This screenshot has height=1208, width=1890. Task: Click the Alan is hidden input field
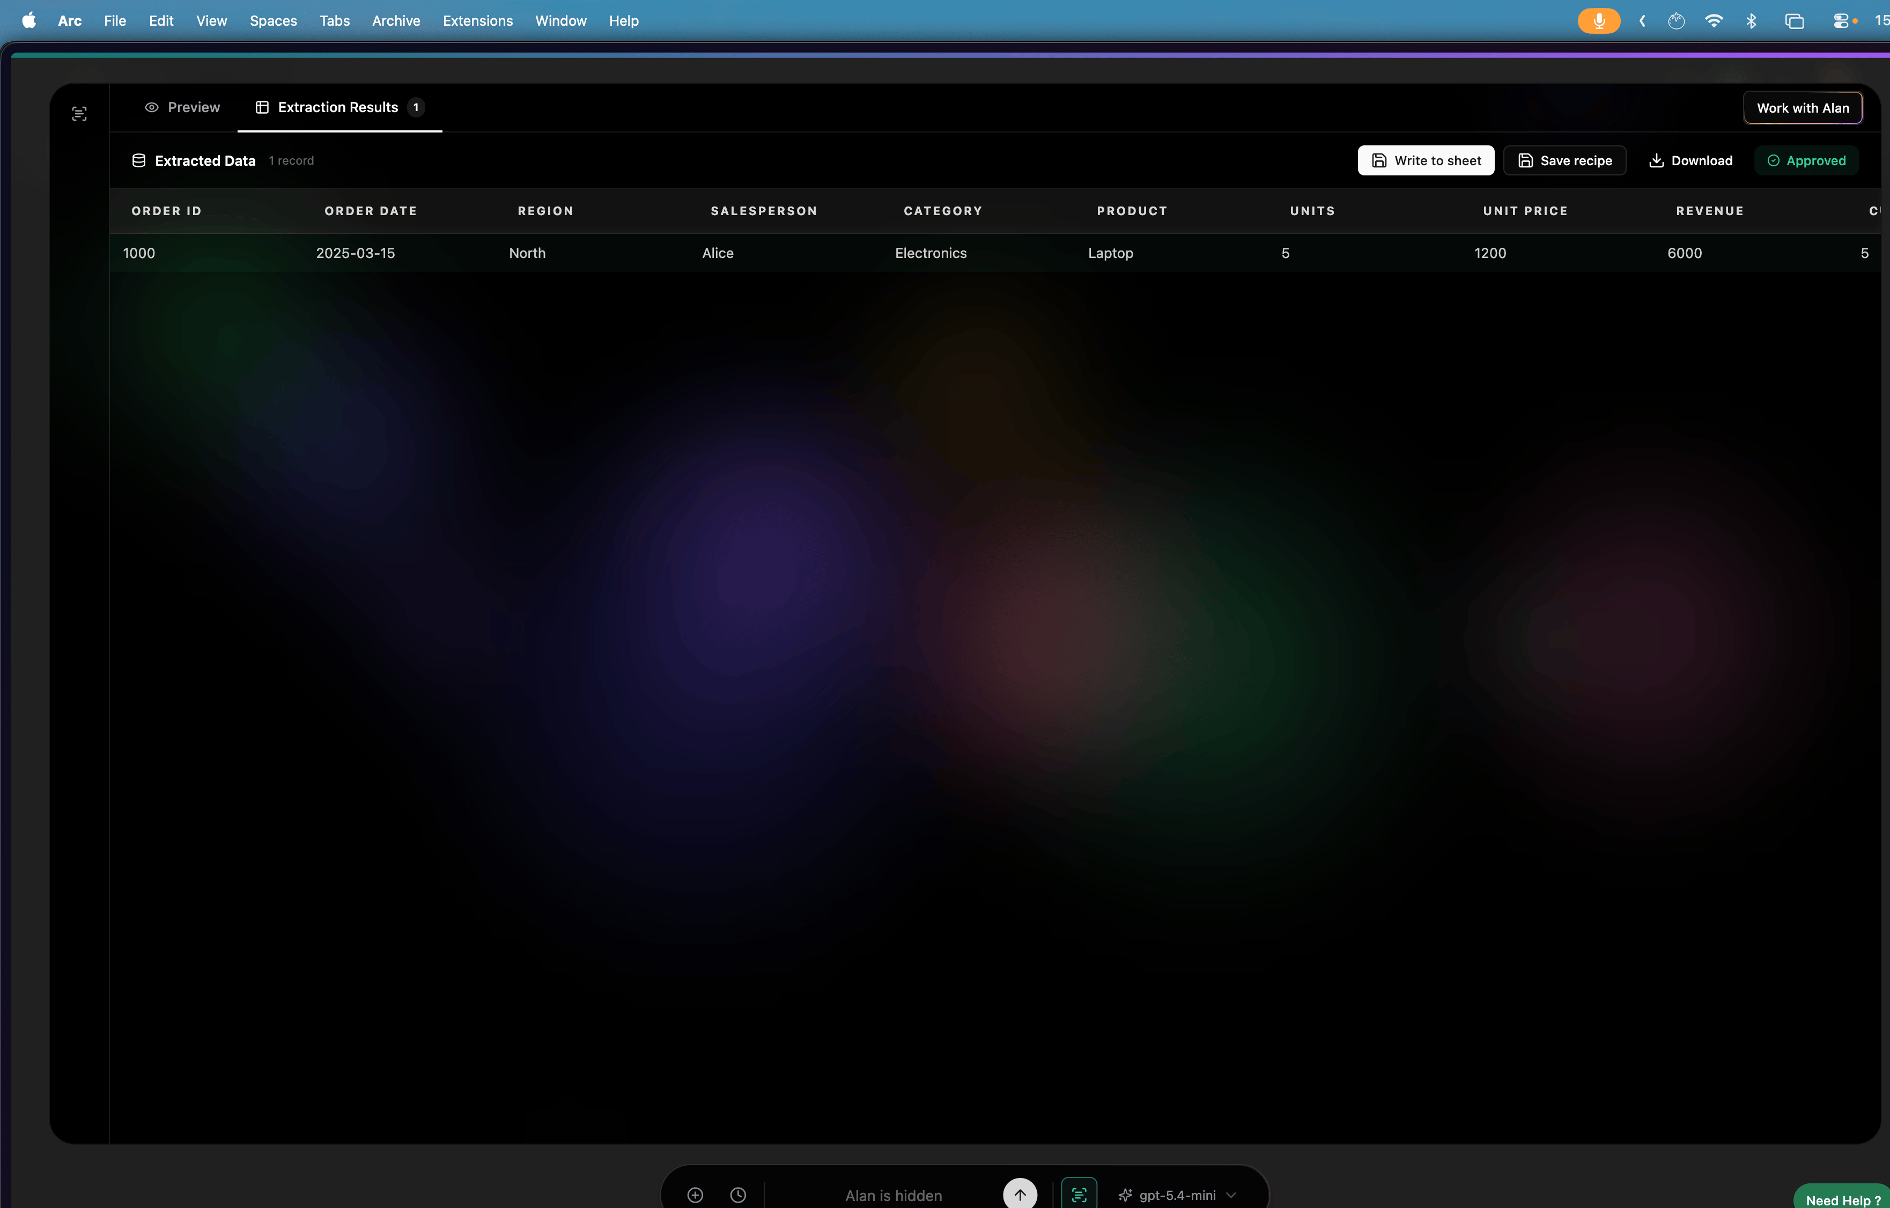pyautogui.click(x=893, y=1195)
